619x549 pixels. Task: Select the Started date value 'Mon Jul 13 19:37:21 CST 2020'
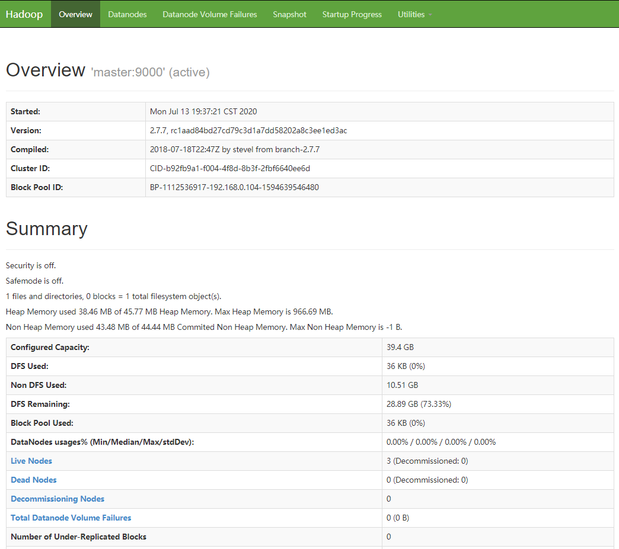203,111
